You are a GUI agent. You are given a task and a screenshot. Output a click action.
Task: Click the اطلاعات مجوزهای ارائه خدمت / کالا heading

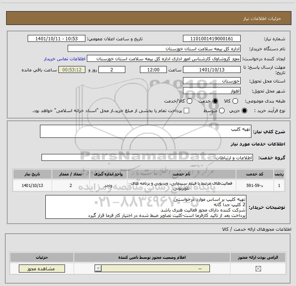click(256, 229)
